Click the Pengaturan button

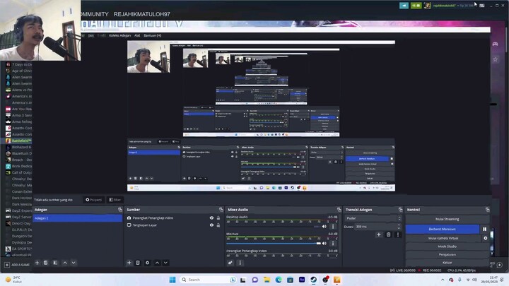(447, 254)
